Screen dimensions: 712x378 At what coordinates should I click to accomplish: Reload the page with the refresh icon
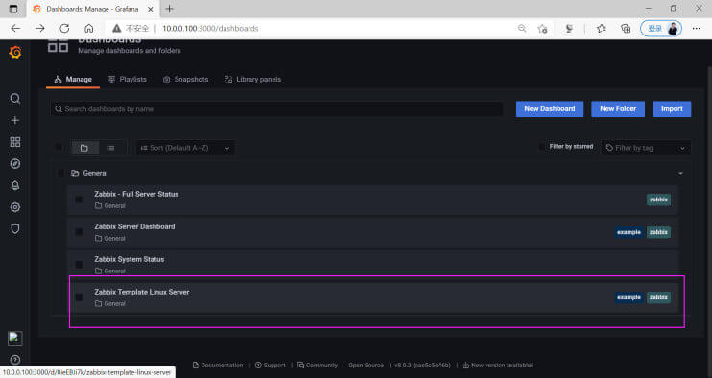(64, 28)
